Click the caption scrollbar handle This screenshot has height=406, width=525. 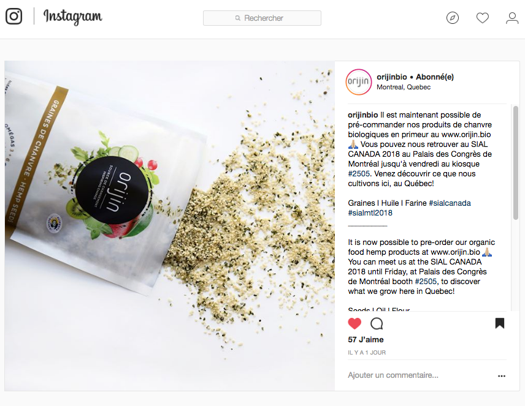click(516, 163)
